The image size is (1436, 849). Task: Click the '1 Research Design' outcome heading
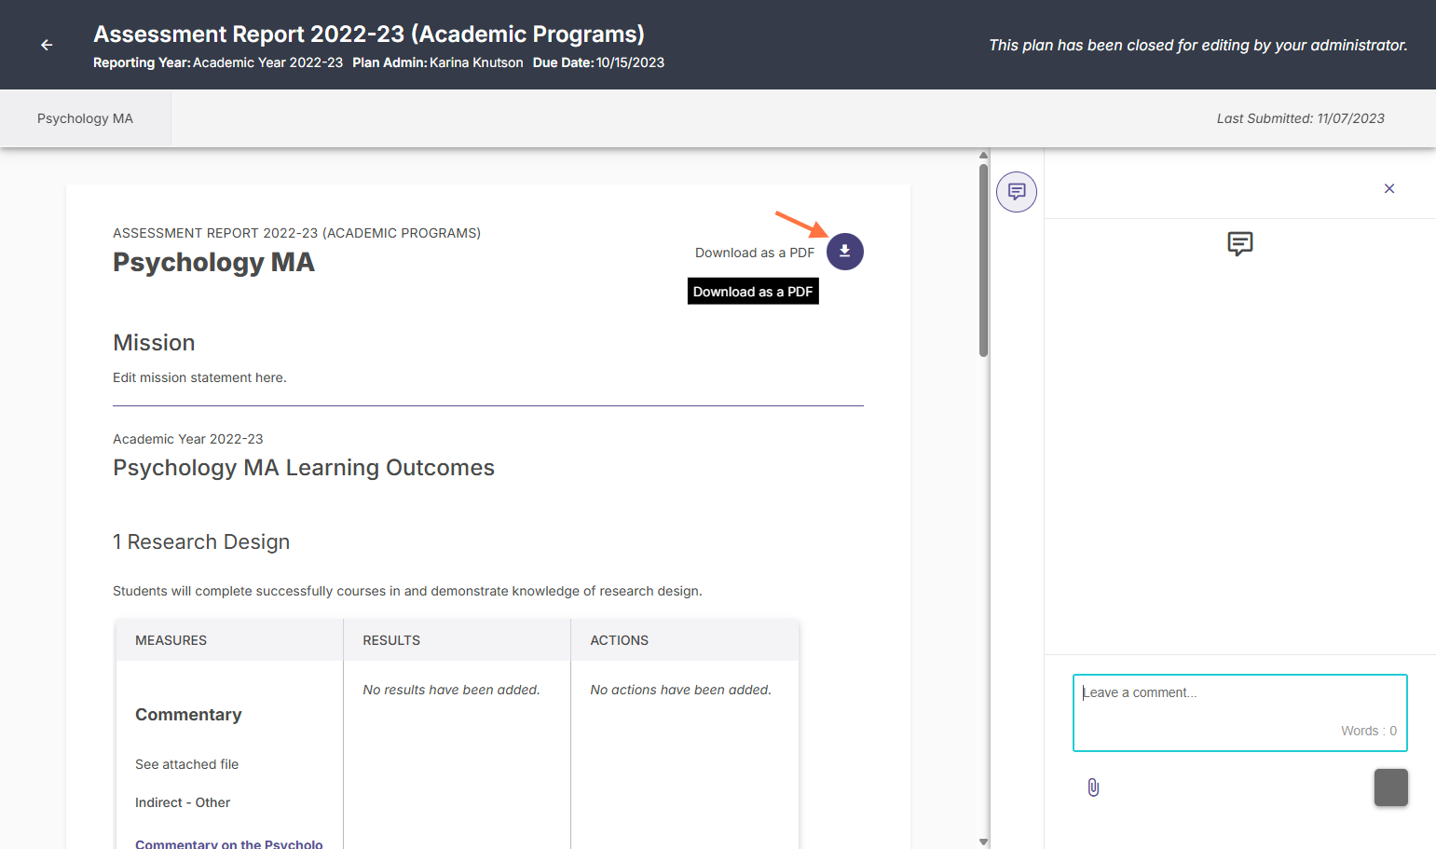[x=201, y=542]
